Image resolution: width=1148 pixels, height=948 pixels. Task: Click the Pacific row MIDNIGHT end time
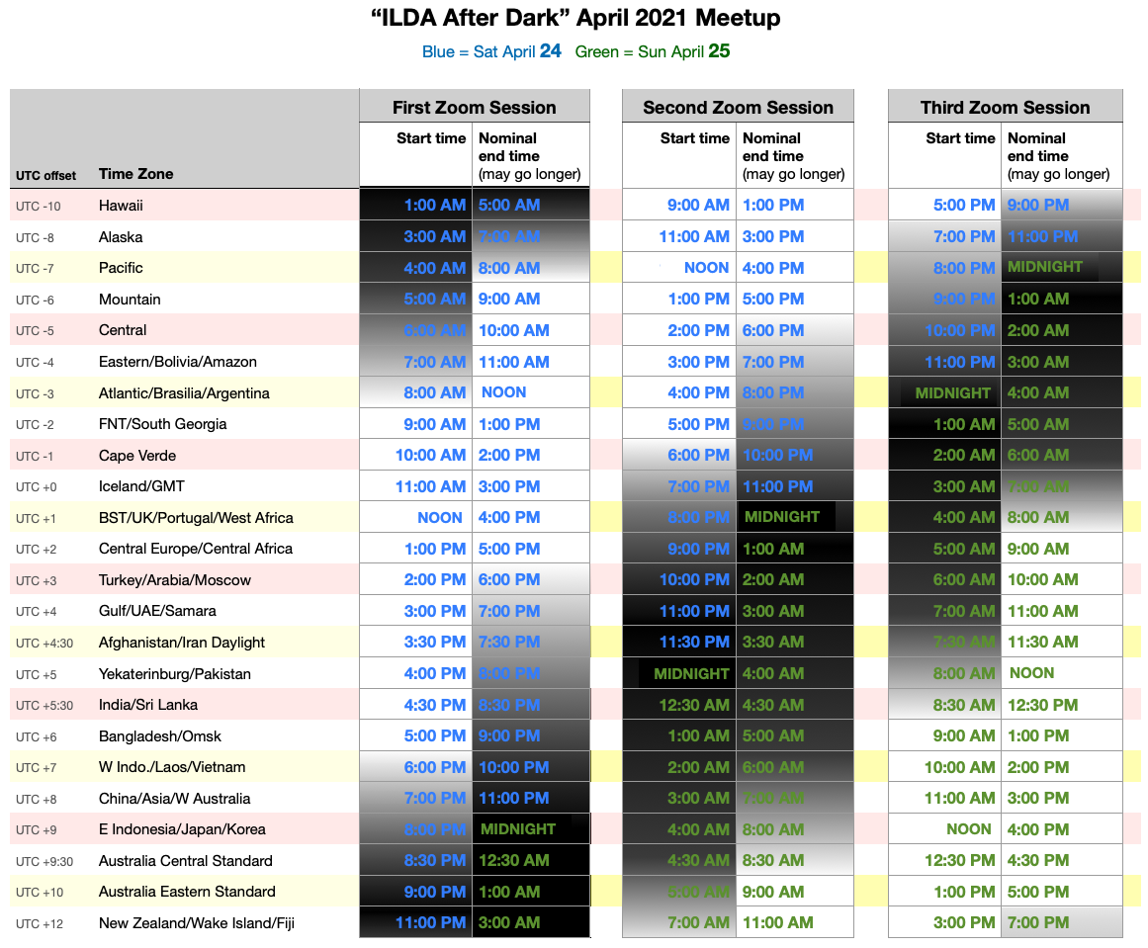pyautogui.click(x=1044, y=267)
